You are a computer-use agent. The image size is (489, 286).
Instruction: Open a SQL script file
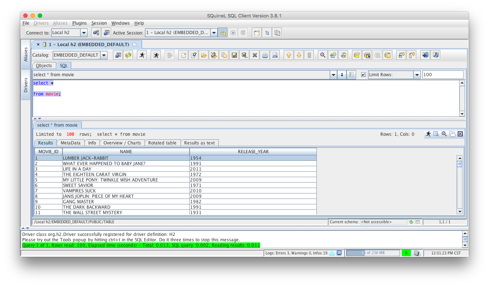(204, 55)
